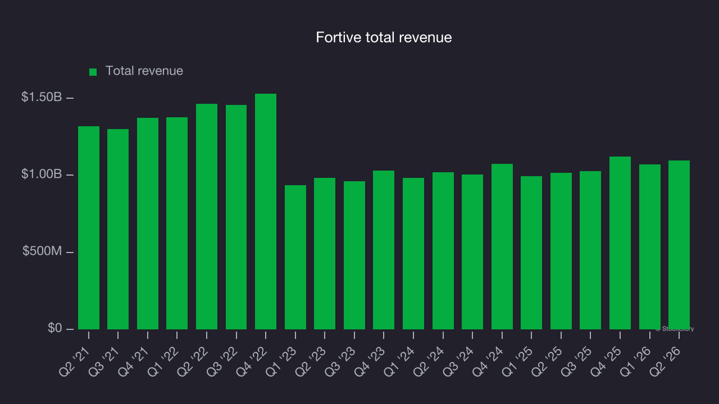Select the Q2 '25 revenue bar
Image resolution: width=719 pixels, height=404 pixels.
coord(561,251)
